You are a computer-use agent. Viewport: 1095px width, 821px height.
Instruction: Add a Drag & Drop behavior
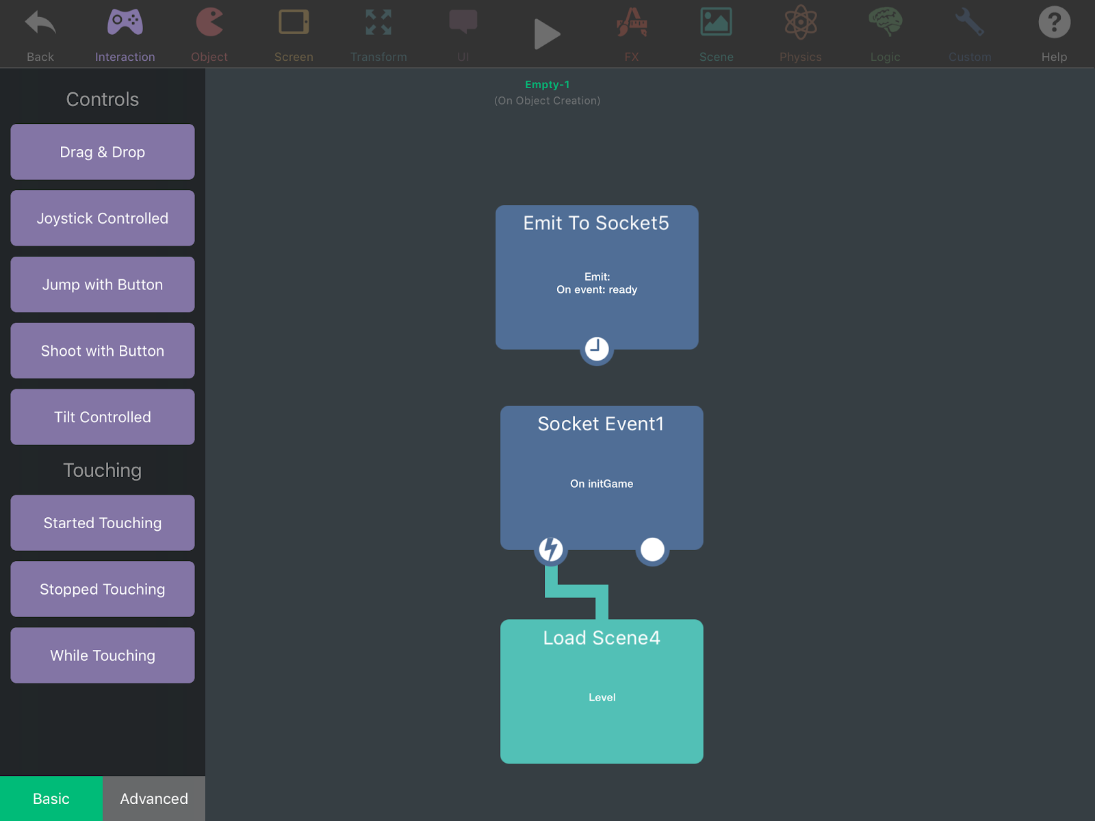103,152
